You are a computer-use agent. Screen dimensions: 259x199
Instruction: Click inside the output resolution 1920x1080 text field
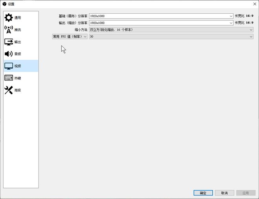[157, 23]
